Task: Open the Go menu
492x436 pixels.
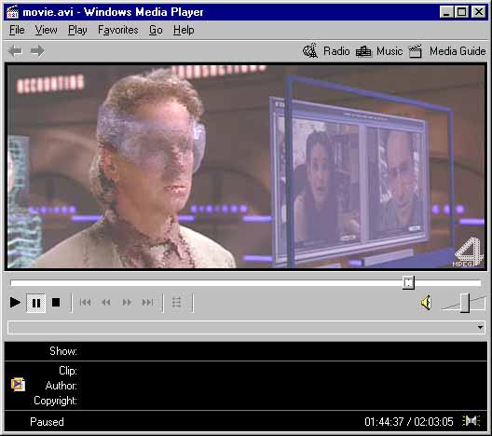Action: click(x=156, y=30)
